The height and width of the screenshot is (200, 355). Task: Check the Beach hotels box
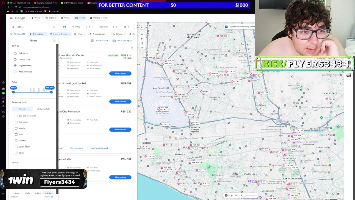coord(16,147)
